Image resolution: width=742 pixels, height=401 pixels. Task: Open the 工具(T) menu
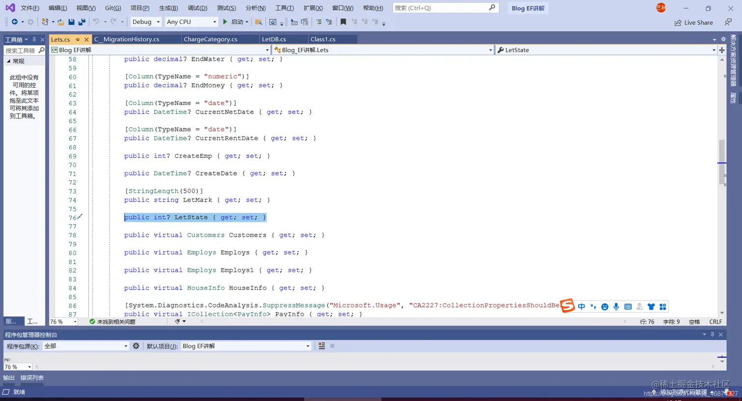tap(285, 8)
